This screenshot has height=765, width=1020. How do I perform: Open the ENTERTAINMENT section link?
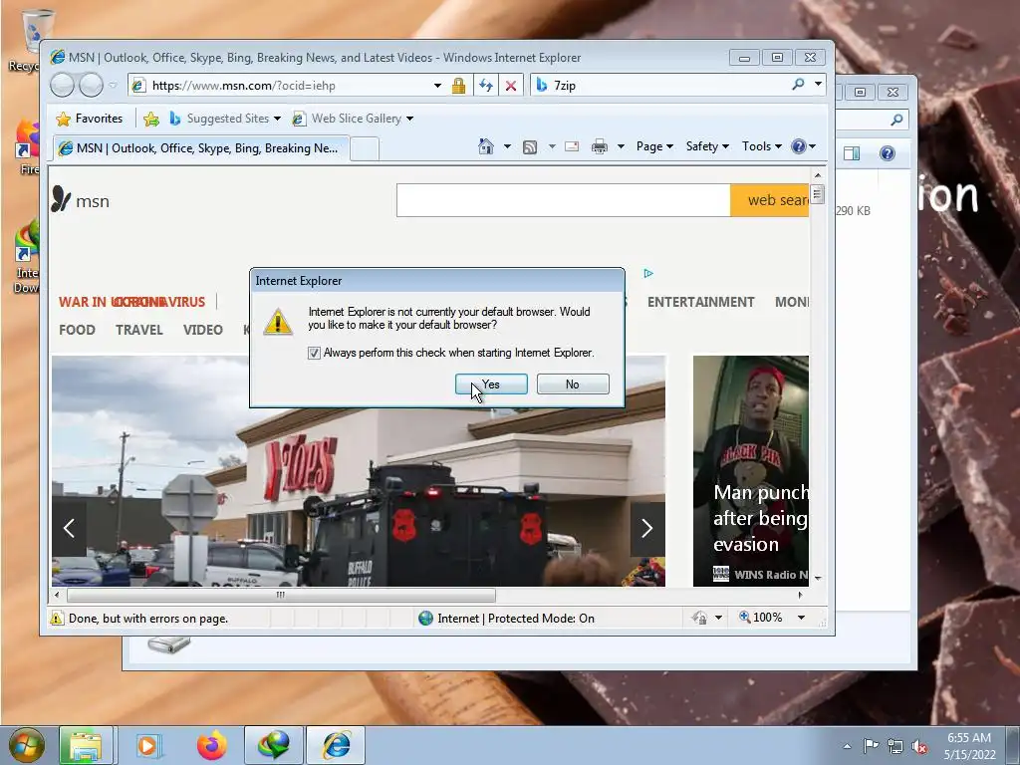tap(700, 302)
